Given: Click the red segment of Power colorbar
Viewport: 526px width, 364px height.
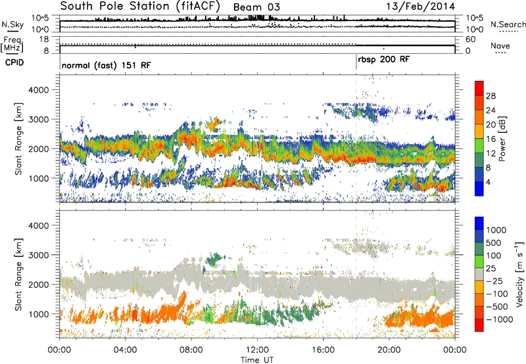Looking at the screenshot, I should point(479,88).
